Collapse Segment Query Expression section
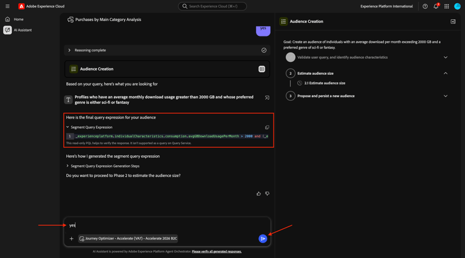This screenshot has height=258, width=465. click(x=89, y=127)
